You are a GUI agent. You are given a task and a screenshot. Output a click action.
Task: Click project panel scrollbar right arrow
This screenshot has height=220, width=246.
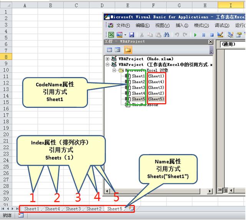coord(209,191)
